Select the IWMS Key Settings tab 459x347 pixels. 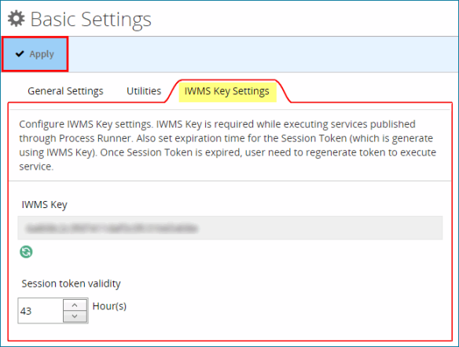pyautogui.click(x=227, y=91)
